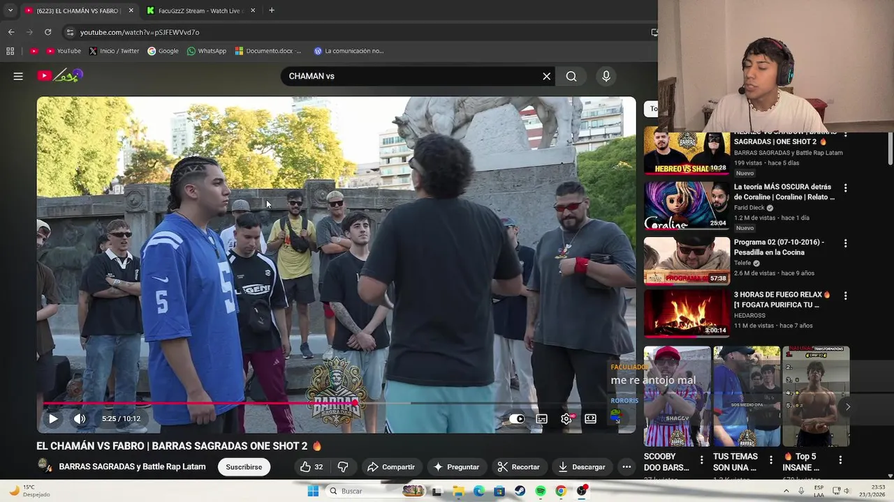Open Pesadilla en la Cocina video title

click(x=779, y=247)
